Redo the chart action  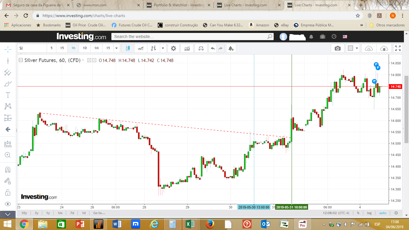click(x=221, y=48)
